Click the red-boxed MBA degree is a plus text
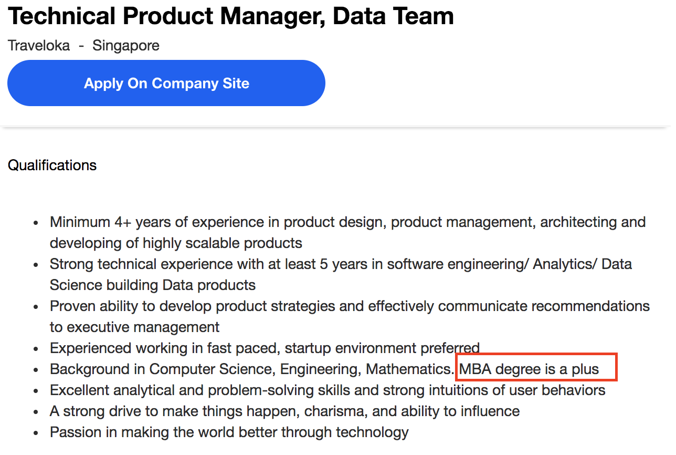This screenshot has width=676, height=455. [529, 369]
